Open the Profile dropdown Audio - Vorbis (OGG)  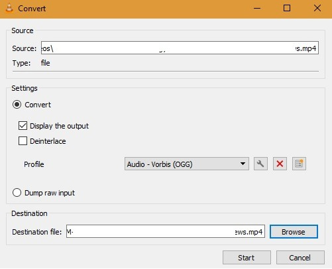tap(187, 164)
